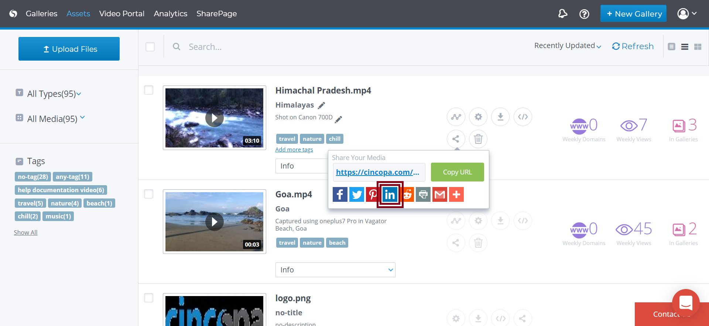Toggle the select-all assets checkbox
The image size is (709, 326).
(150, 47)
